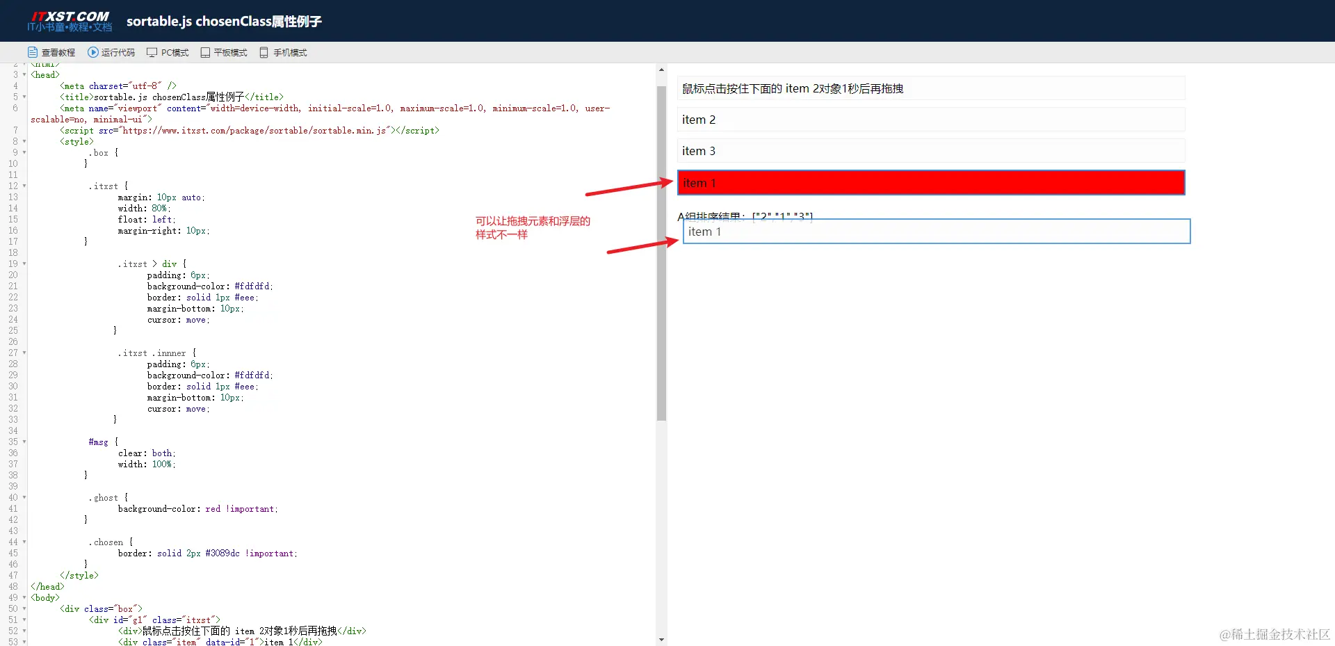
Task: Click the editor scrollbar up arrow
Action: pyautogui.click(x=661, y=70)
